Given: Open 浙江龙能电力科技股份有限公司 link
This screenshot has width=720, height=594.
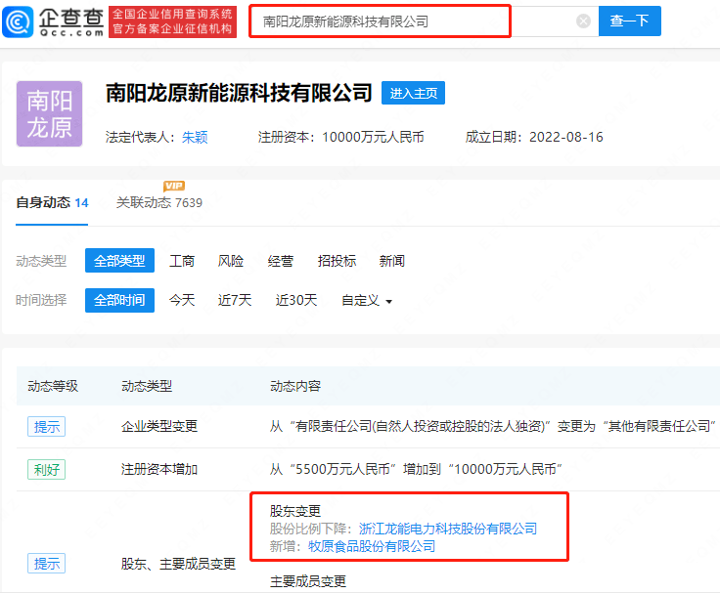Looking at the screenshot, I should (x=448, y=529).
